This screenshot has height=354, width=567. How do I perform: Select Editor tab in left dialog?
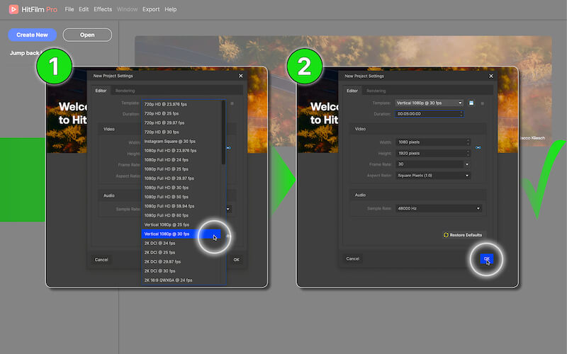[x=101, y=91]
